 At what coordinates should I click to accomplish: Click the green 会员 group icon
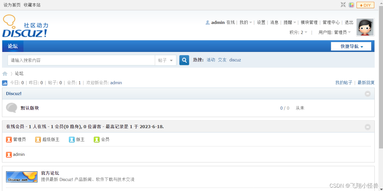point(96,139)
